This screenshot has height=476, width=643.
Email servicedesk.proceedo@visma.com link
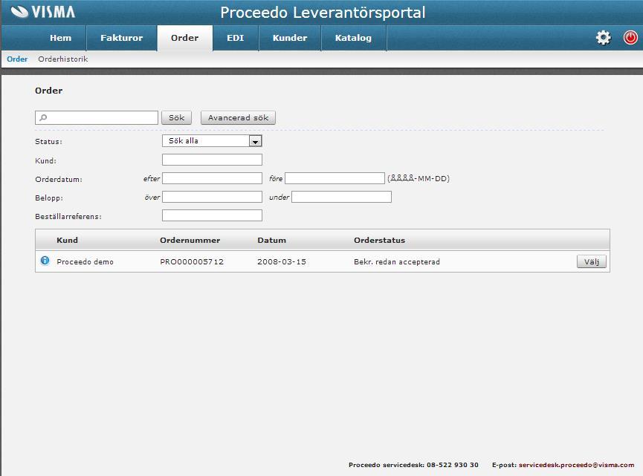pos(576,465)
